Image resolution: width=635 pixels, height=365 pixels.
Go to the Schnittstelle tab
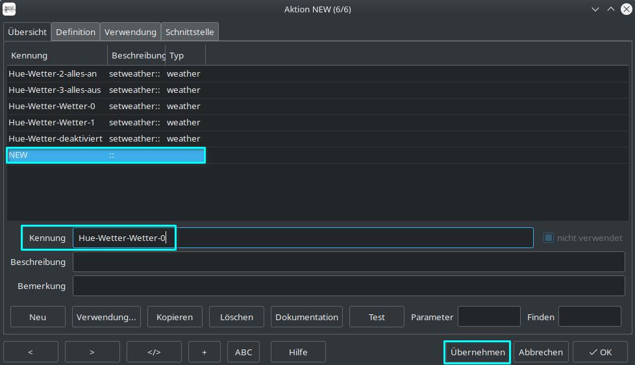click(x=190, y=32)
